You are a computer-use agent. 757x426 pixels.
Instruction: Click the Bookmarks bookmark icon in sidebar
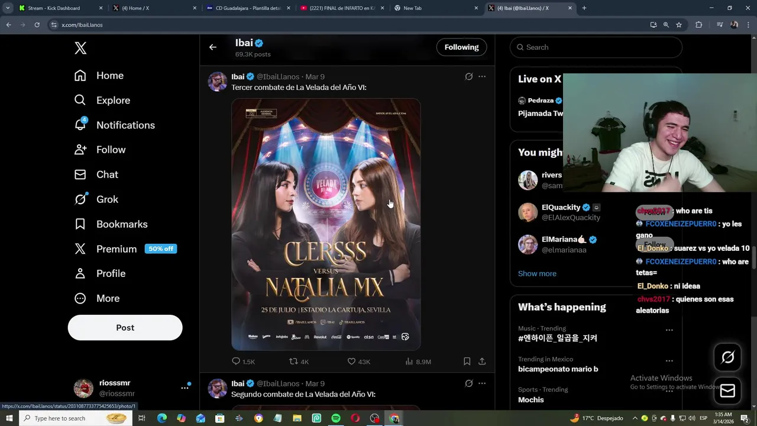coord(80,224)
